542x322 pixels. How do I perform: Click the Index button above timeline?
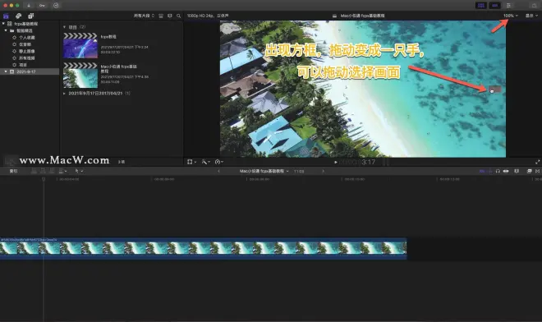pyautogui.click(x=13, y=171)
